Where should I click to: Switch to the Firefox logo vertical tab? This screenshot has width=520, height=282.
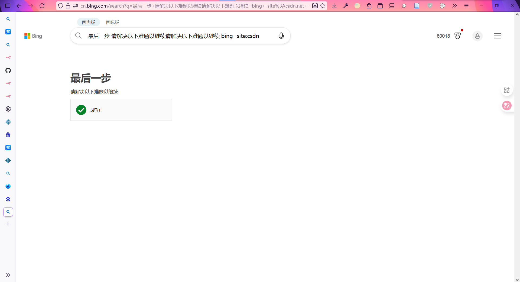pyautogui.click(x=8, y=186)
